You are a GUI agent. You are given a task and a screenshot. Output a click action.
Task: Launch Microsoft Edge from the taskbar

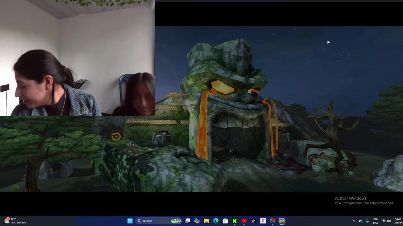click(216, 221)
